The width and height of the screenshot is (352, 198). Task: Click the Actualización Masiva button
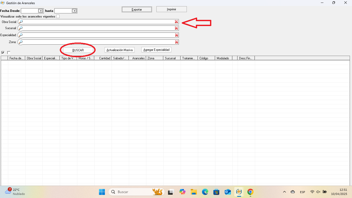tap(120, 50)
